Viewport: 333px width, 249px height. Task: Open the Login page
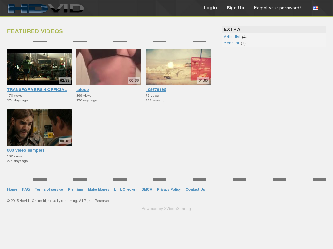[x=210, y=8]
